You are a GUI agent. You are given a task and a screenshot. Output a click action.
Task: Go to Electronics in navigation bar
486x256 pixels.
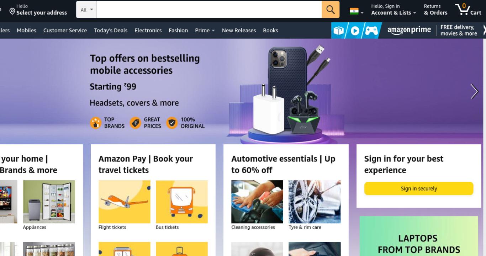click(148, 31)
